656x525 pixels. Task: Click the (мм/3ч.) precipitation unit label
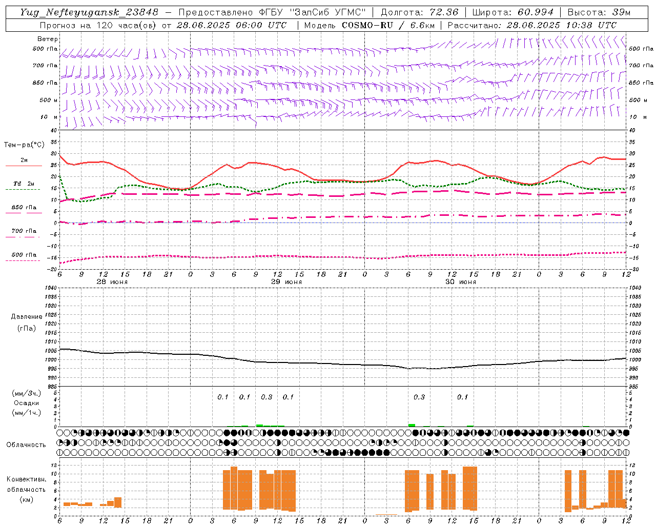click(27, 393)
